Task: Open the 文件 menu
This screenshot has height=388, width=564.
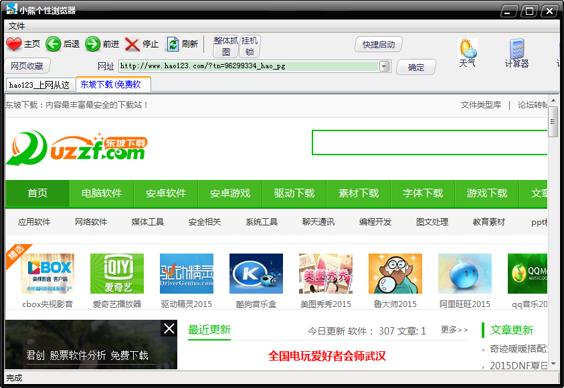Action: [17, 26]
